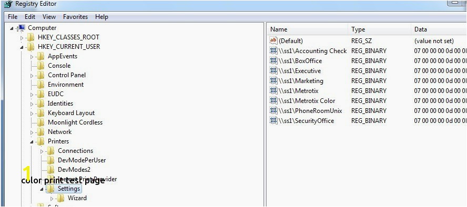
Task: Select the Environment key label
Action: click(66, 85)
